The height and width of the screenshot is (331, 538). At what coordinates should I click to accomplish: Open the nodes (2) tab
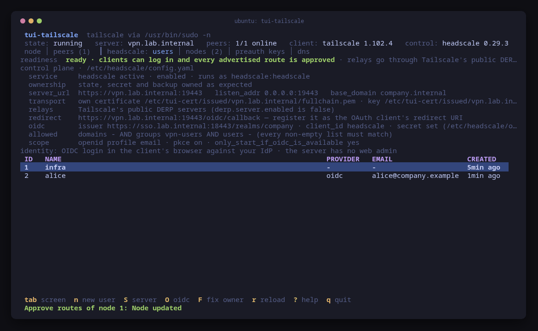point(204,51)
